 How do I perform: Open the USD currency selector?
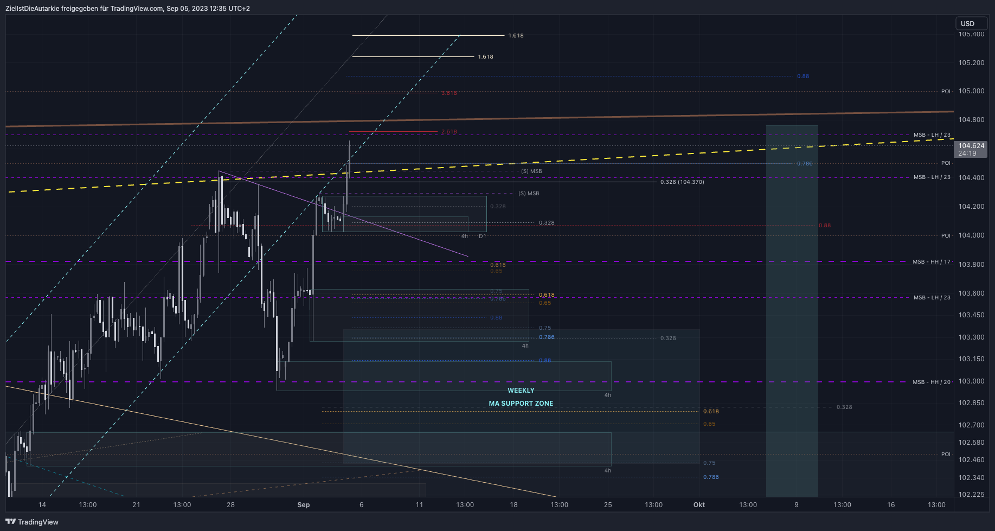pyautogui.click(x=971, y=23)
